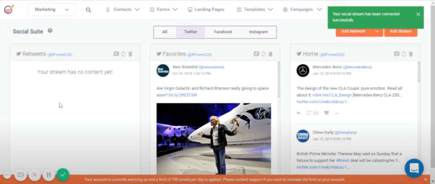
Task: Click the compose icon on the Home stream
Action: (397, 54)
